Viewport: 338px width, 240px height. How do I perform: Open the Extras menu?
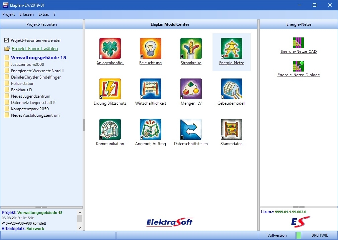tap(44, 14)
